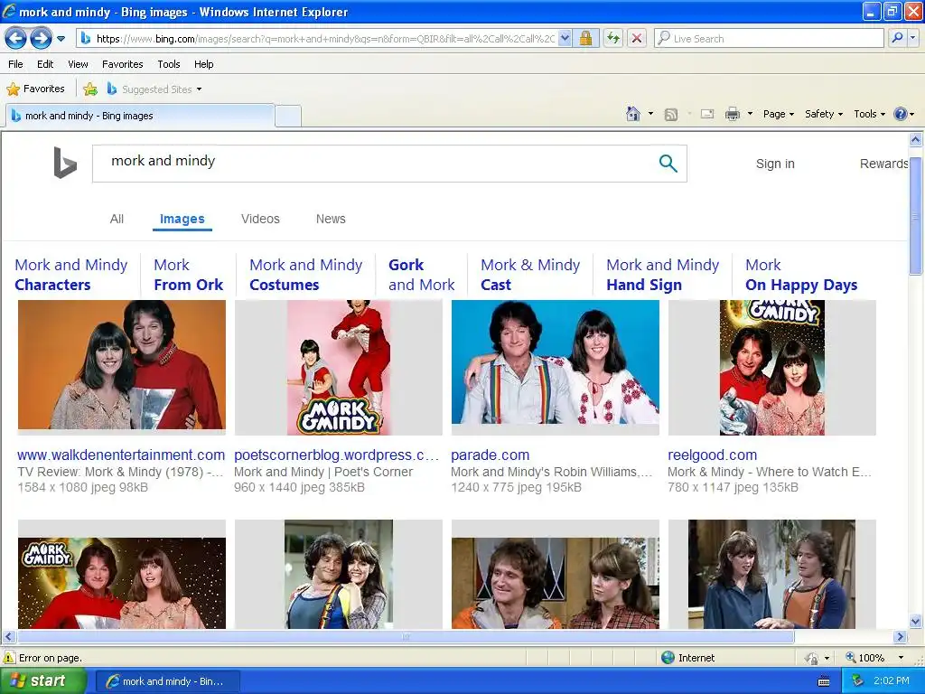The image size is (925, 694).
Task: Open the Page command menu
Action: (779, 114)
